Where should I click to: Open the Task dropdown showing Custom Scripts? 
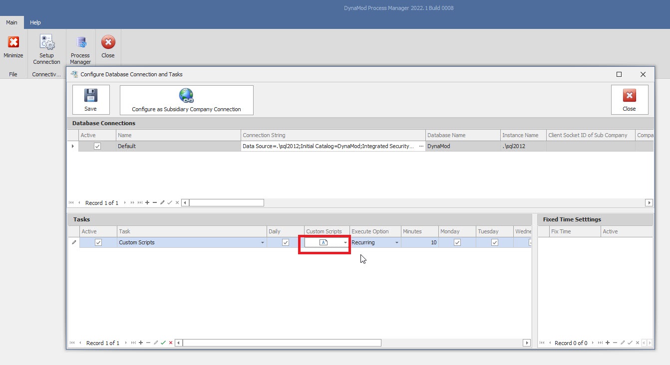(x=263, y=243)
